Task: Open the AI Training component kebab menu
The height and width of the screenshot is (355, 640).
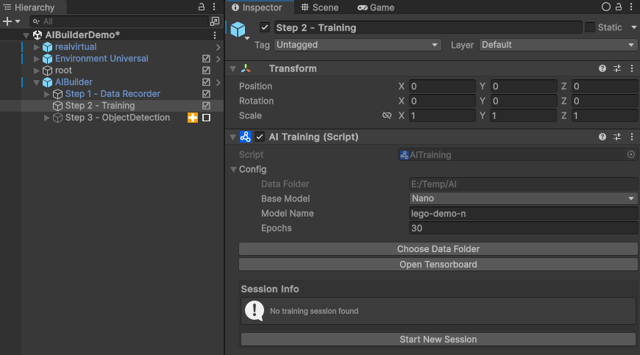Action: click(x=632, y=137)
